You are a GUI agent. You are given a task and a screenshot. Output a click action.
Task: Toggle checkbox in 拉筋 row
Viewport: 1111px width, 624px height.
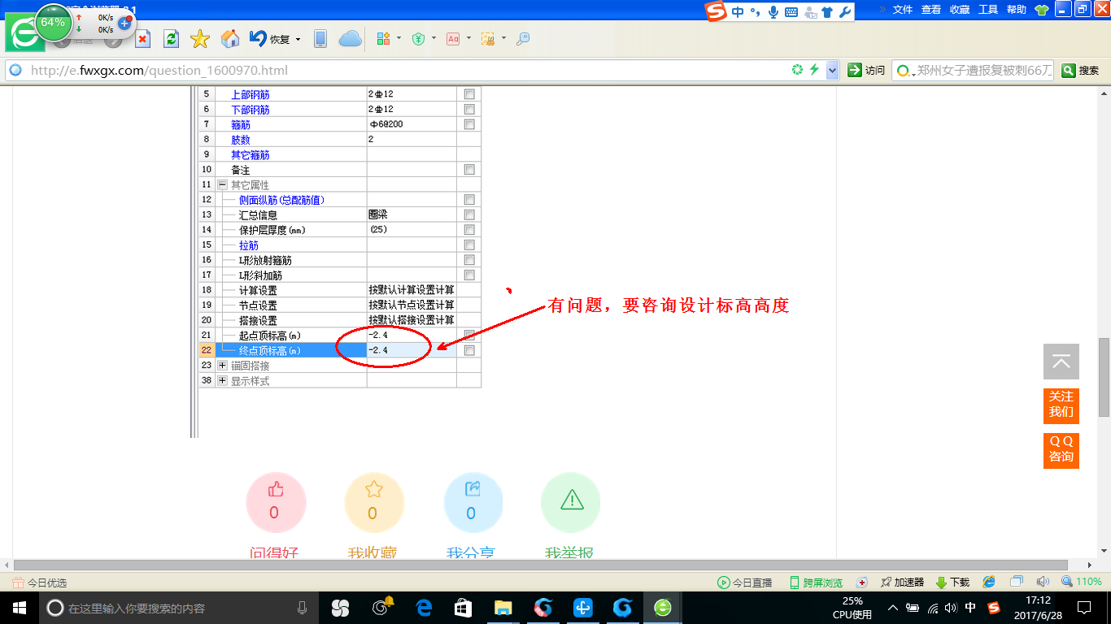469,245
